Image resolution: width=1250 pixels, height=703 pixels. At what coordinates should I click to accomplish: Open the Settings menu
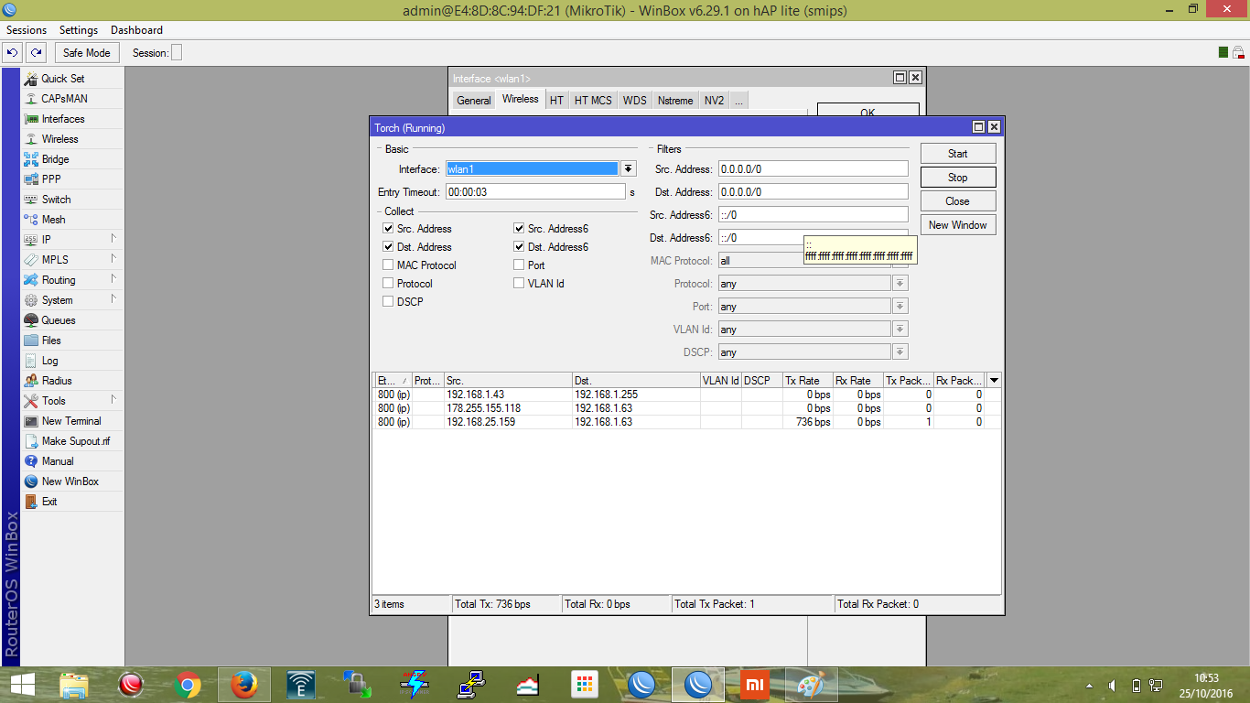(79, 30)
